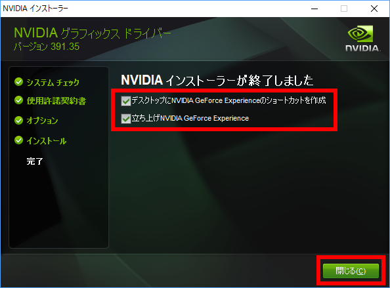Select the 使用許諾契約書 step
Viewport: 390px width, 288px height.
56,101
